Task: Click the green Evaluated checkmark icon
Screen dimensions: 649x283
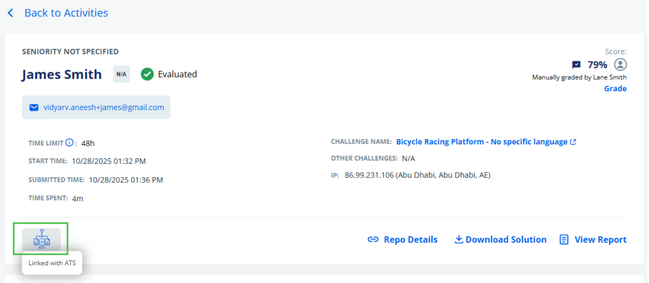Action: [x=147, y=74]
